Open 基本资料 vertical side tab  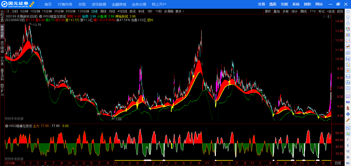(2, 75)
